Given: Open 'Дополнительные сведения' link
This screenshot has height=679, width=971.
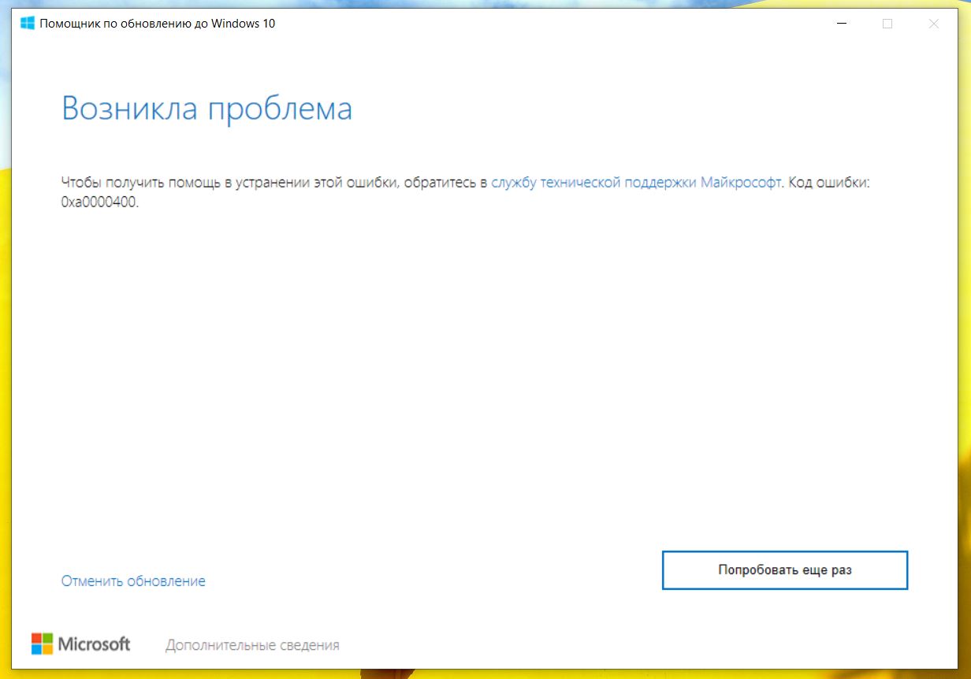Looking at the screenshot, I should click(252, 645).
